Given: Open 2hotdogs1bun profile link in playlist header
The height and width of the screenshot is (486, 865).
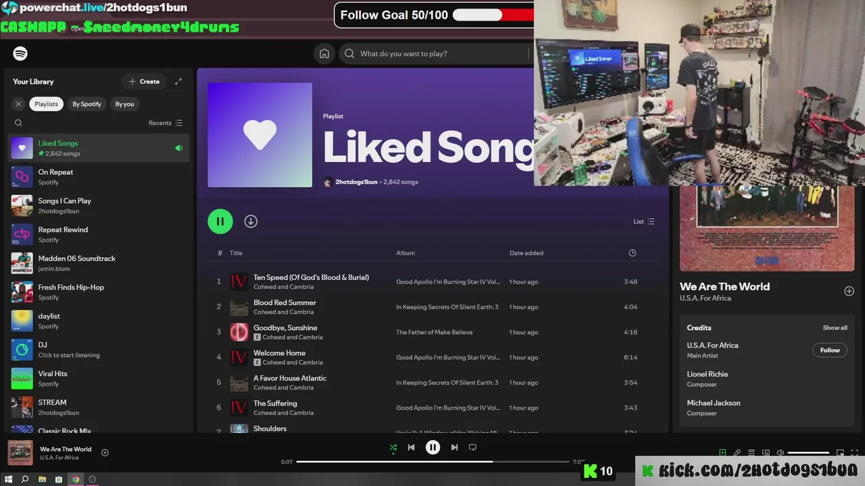Looking at the screenshot, I should 356,182.
